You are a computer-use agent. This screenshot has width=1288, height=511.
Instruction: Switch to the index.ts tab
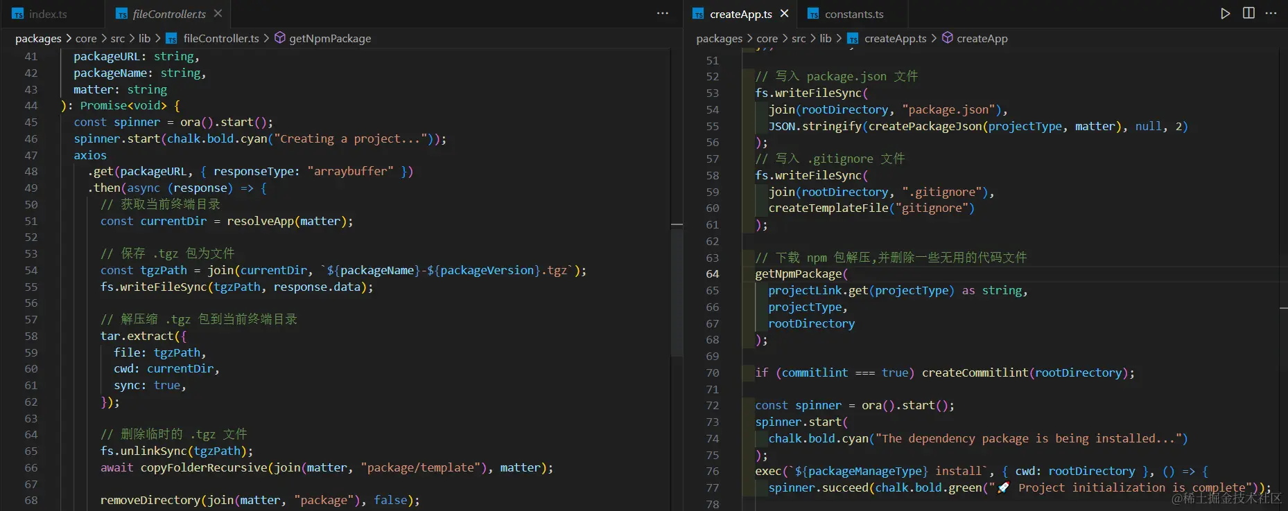tap(47, 14)
